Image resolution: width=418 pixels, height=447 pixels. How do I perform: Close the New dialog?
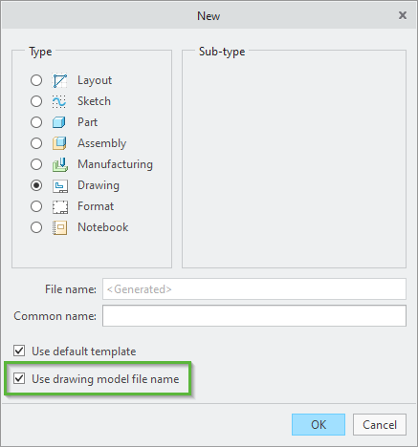click(x=403, y=15)
